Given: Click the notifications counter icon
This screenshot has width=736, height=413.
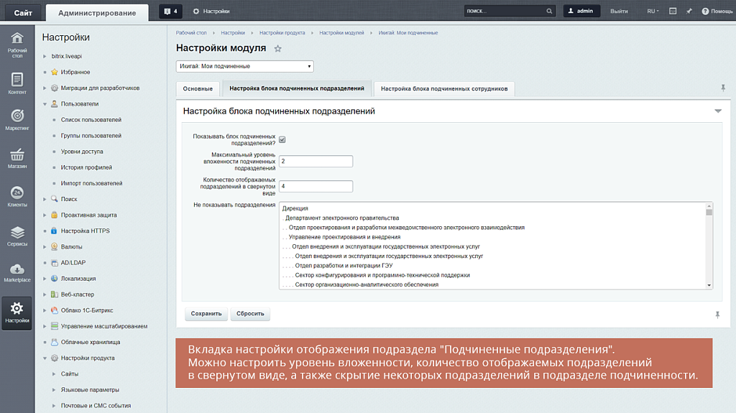Looking at the screenshot, I should [170, 11].
